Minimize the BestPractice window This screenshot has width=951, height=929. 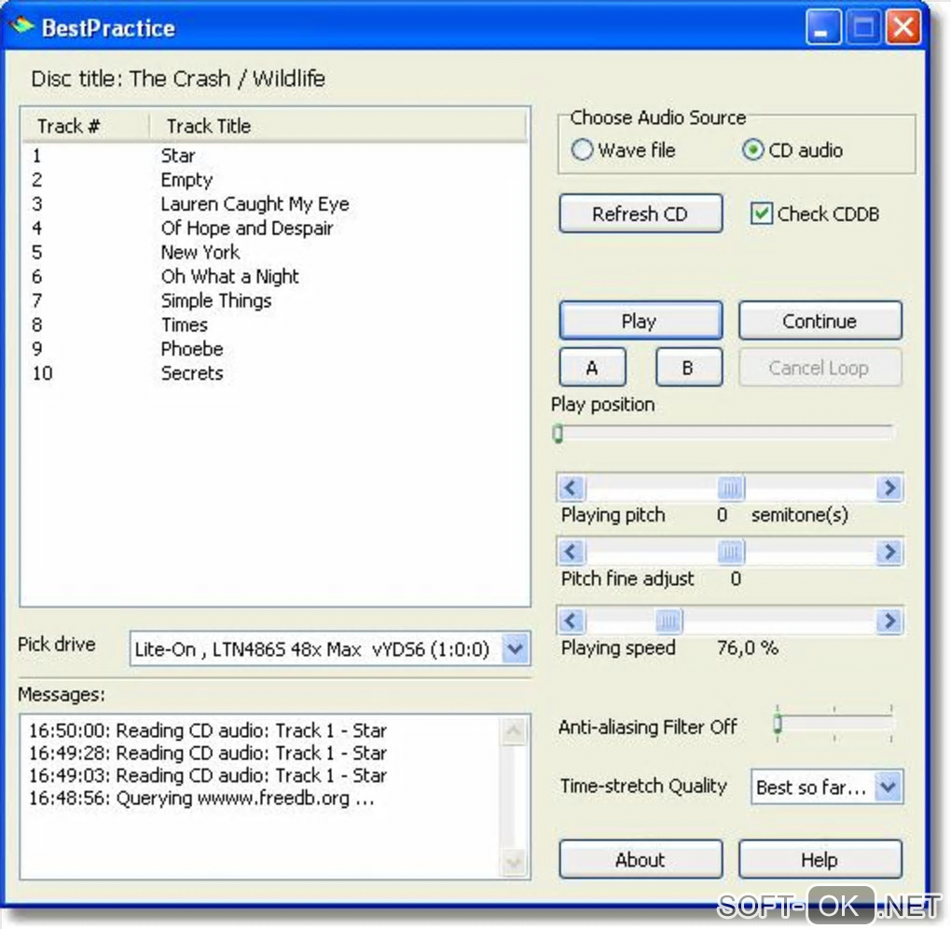[822, 27]
